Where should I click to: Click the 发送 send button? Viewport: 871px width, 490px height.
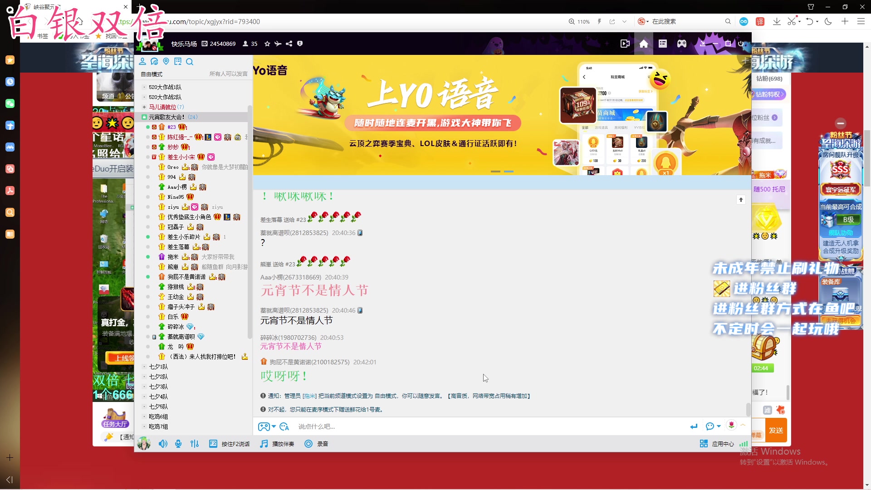pos(776,430)
